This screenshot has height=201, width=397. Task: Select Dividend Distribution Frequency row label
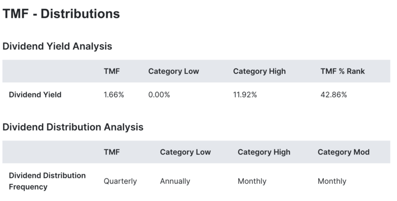47,181
